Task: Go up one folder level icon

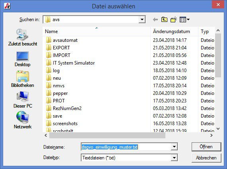Action: click(164, 20)
